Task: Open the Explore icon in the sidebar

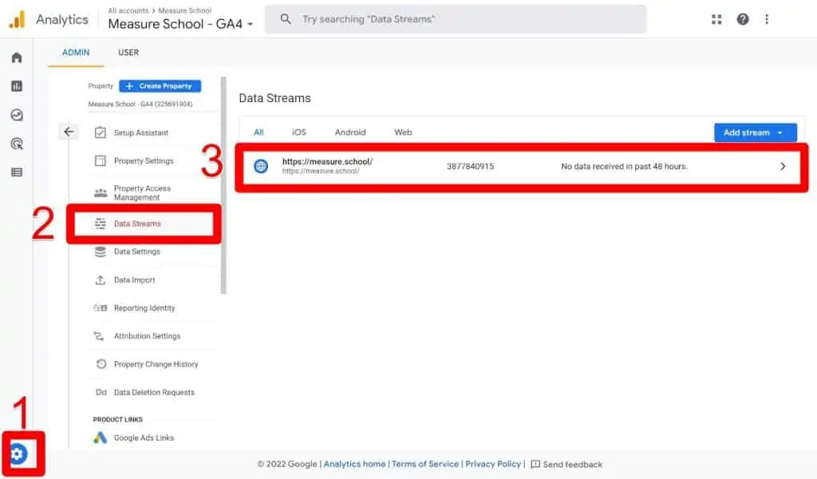Action: [x=16, y=114]
